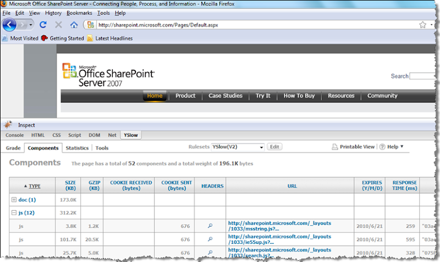
Task: Select the Product navigation tab
Action: point(185,96)
